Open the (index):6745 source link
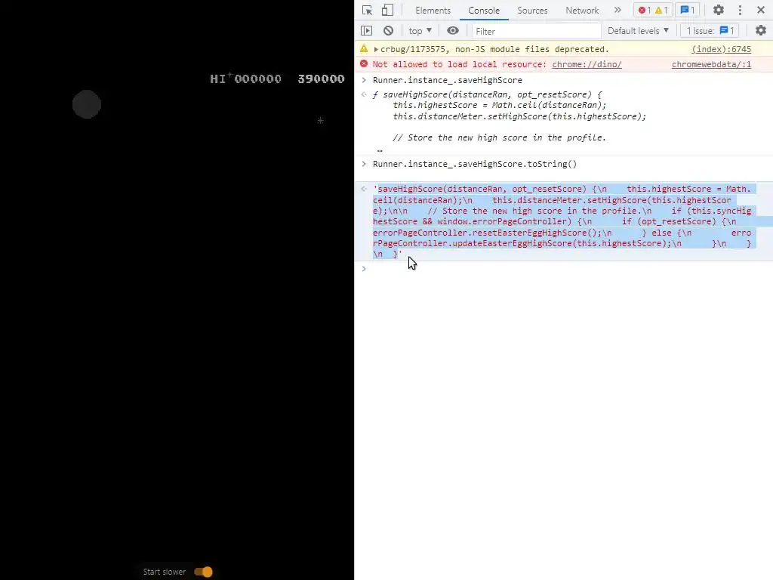This screenshot has height=580, width=773. (x=721, y=49)
